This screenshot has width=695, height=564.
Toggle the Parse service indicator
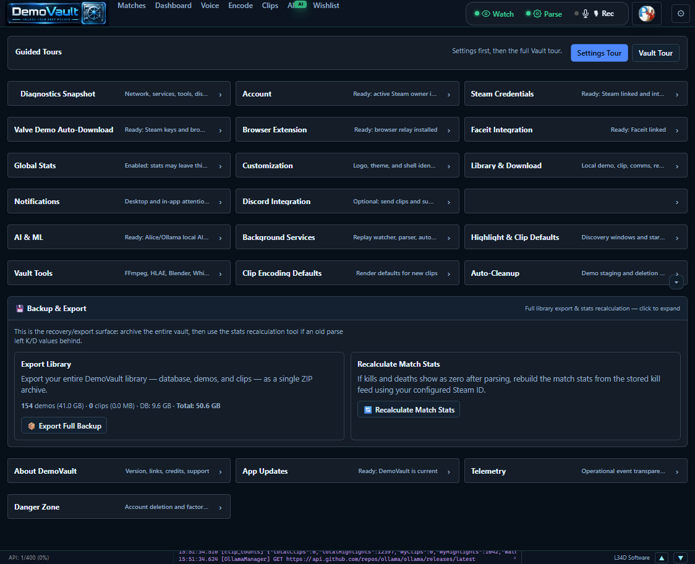544,14
